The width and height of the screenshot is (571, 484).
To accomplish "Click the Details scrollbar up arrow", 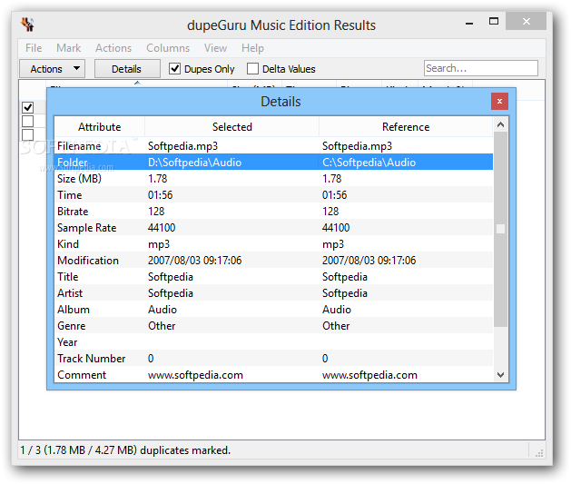I will coord(500,125).
